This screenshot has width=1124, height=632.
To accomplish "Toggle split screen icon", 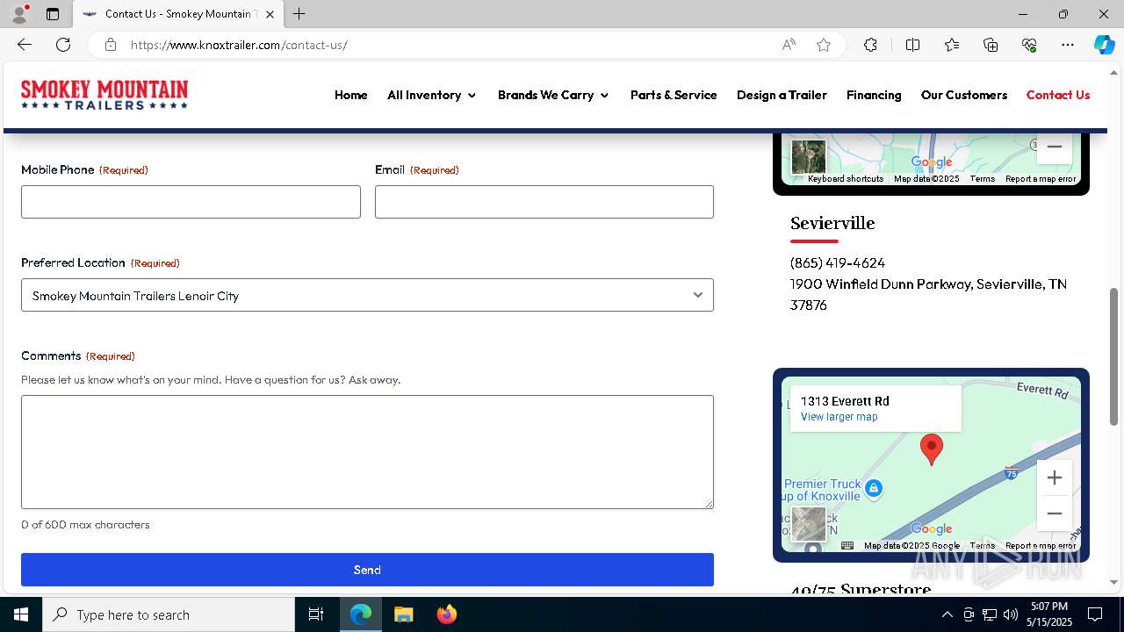I will click(912, 45).
